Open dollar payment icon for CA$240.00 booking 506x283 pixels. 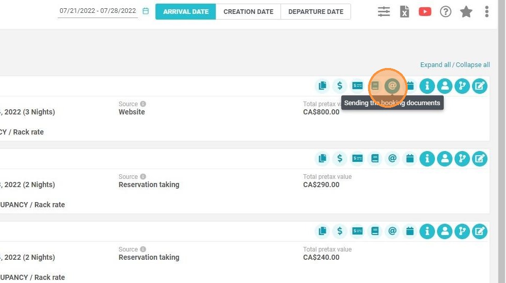340,231
